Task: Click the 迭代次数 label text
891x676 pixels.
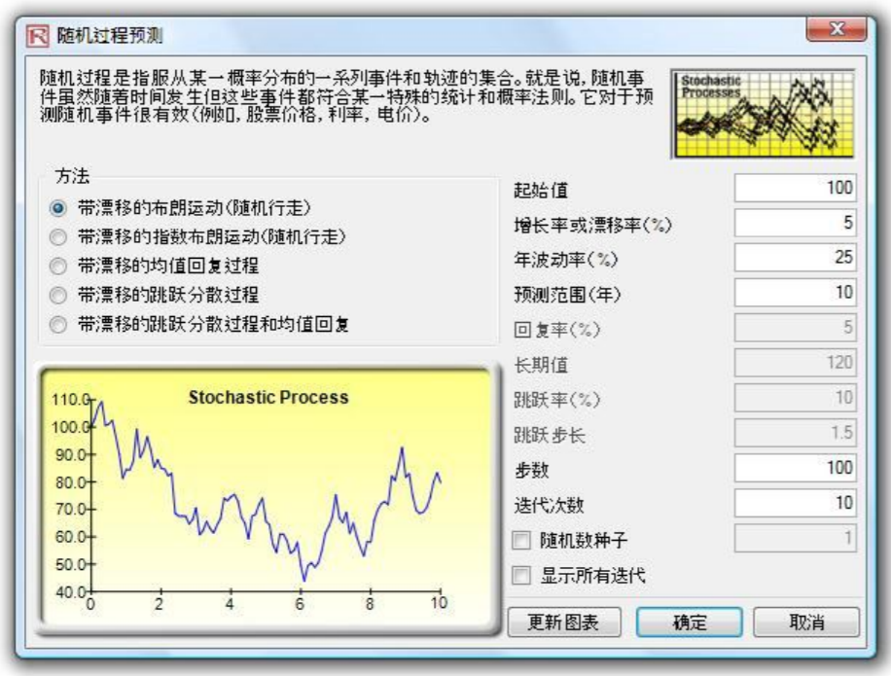Action: pos(549,505)
